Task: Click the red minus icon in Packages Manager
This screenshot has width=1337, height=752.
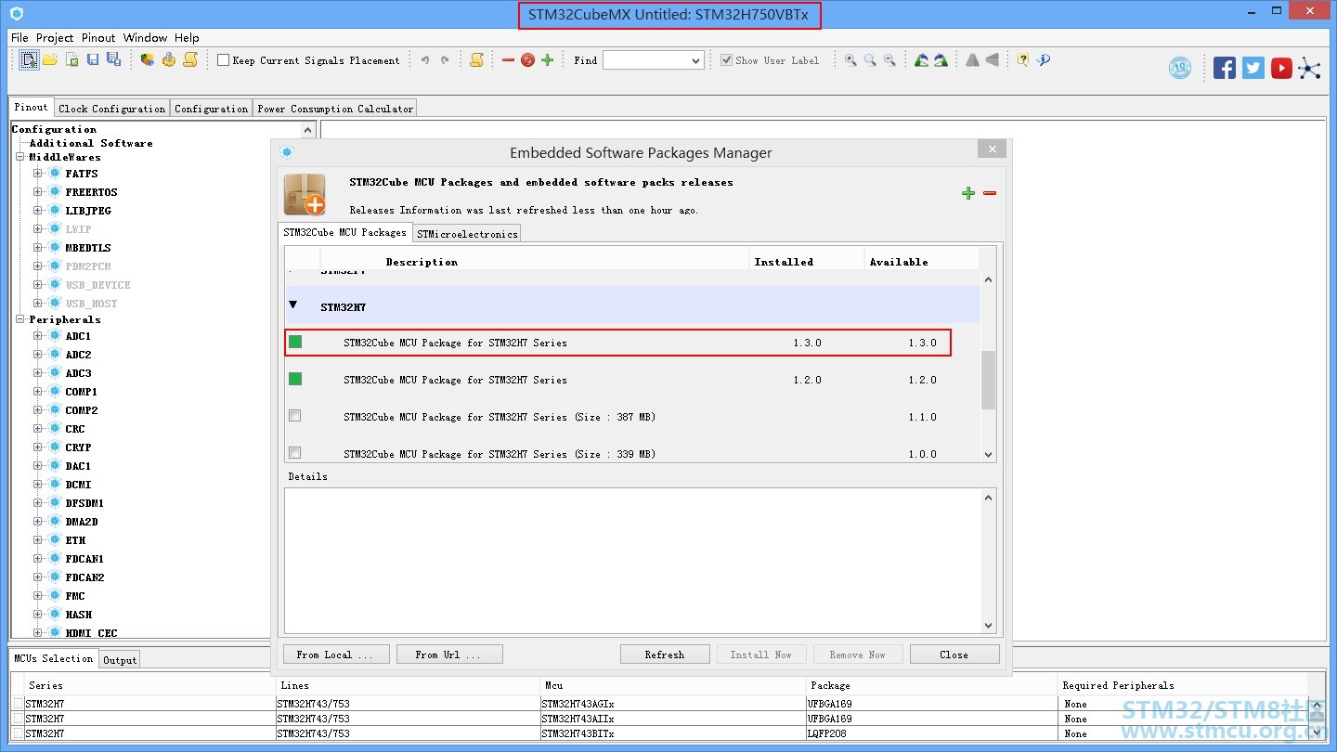Action: tap(990, 193)
